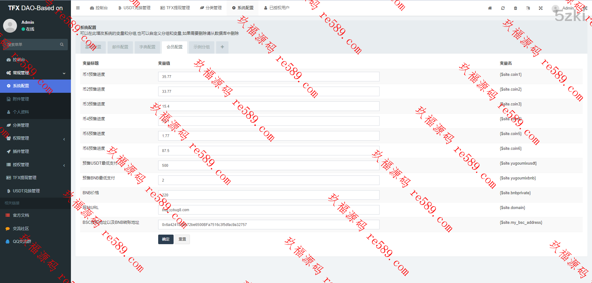Image resolution: width=592 pixels, height=283 pixels.
Task: Click the 重置 reset button
Action: pyautogui.click(x=182, y=239)
